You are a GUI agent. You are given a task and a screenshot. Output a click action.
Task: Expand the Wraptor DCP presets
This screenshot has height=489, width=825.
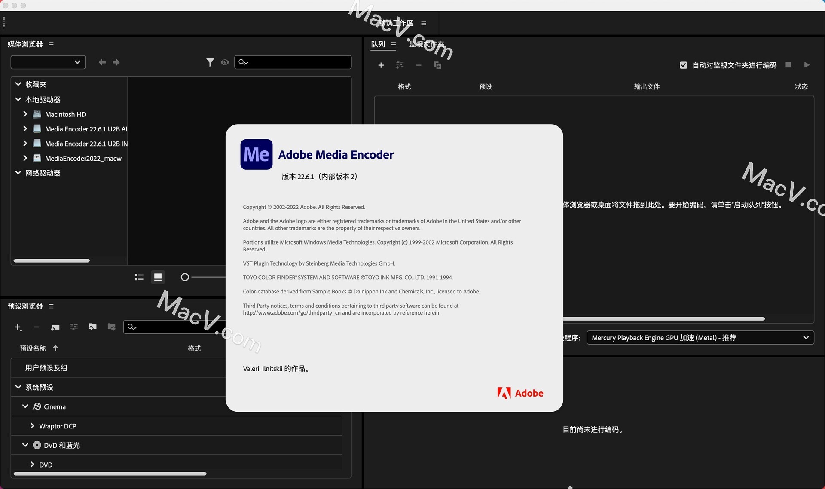click(32, 426)
